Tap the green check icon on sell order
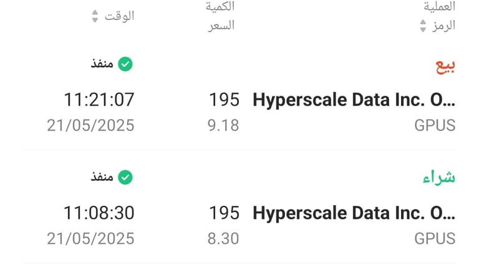Image resolution: width=479 pixels, height=268 pixels. tap(125, 64)
